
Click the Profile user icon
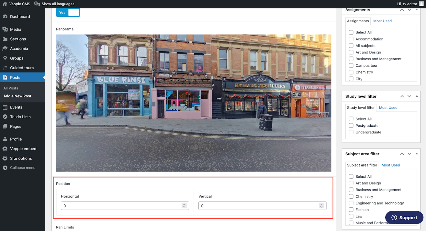click(5, 139)
